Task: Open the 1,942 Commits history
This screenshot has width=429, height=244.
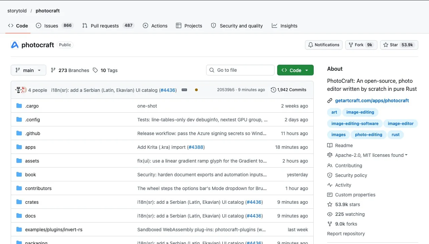Action: tap(289, 90)
